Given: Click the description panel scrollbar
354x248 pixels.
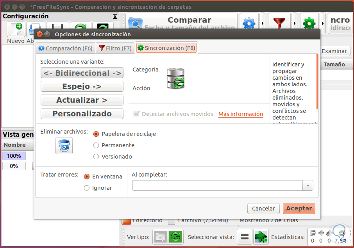Looking at the screenshot, I should click(317, 82).
